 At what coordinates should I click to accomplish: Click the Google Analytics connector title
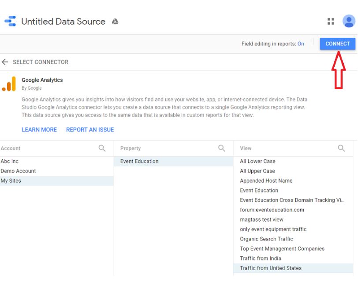click(x=42, y=80)
